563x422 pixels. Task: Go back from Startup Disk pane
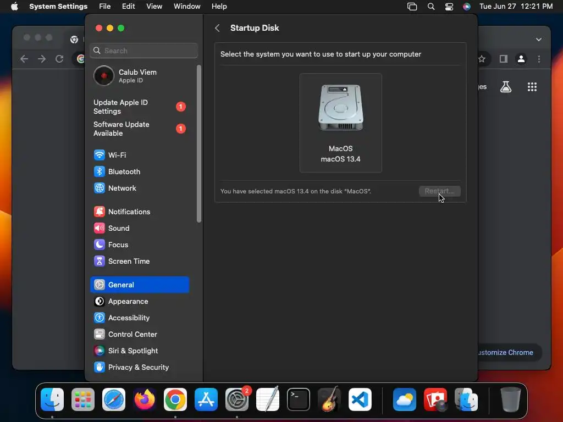tap(217, 28)
